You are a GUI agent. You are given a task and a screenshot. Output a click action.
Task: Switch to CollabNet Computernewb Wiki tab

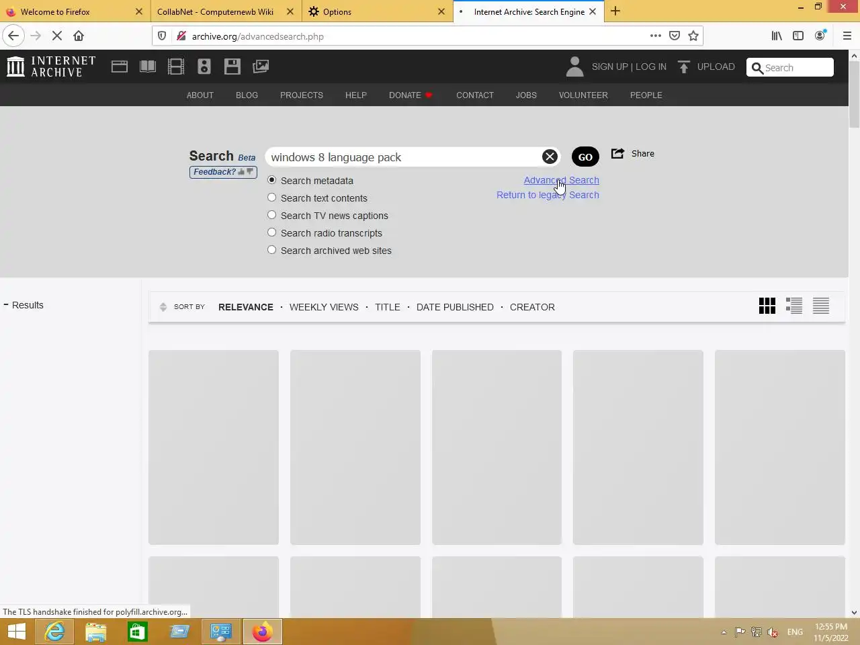pos(225,11)
